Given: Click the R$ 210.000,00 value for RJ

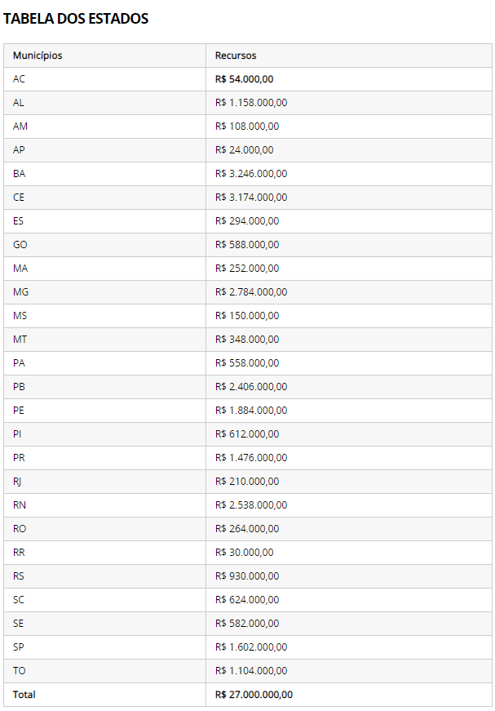Looking at the screenshot, I should [247, 482].
